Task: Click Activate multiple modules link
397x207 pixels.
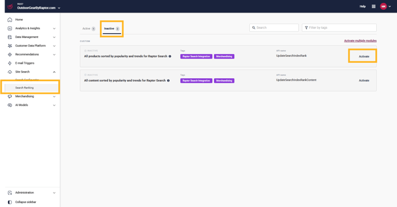Action: coord(360,41)
